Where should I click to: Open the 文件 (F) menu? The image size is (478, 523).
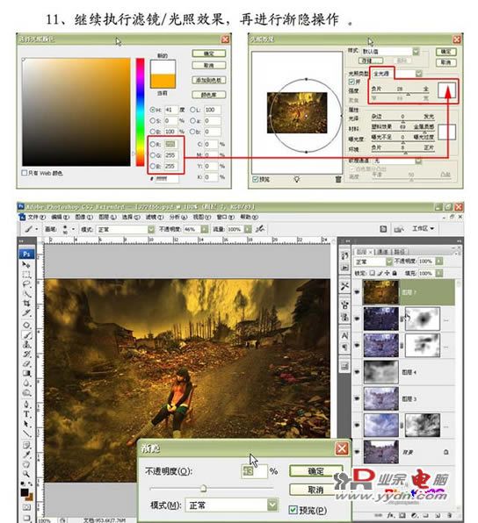tap(36, 217)
